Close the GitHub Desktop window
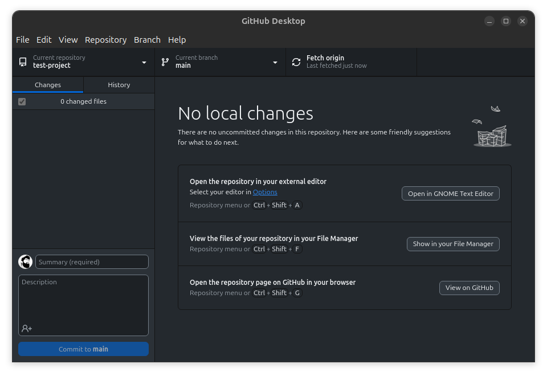This screenshot has width=547, height=376. pos(522,21)
